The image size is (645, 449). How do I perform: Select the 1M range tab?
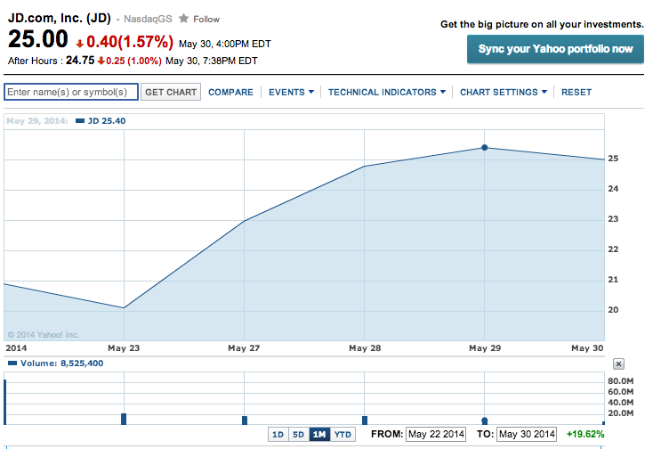coord(319,434)
